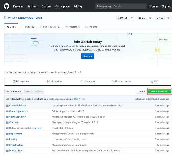Open commit 'Enable Refreh Token' message

(x=63, y=128)
